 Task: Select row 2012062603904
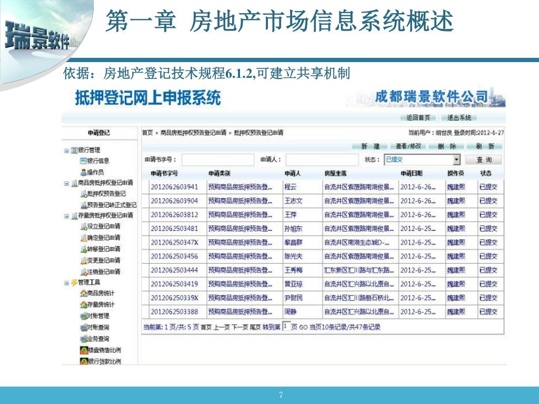323,201
